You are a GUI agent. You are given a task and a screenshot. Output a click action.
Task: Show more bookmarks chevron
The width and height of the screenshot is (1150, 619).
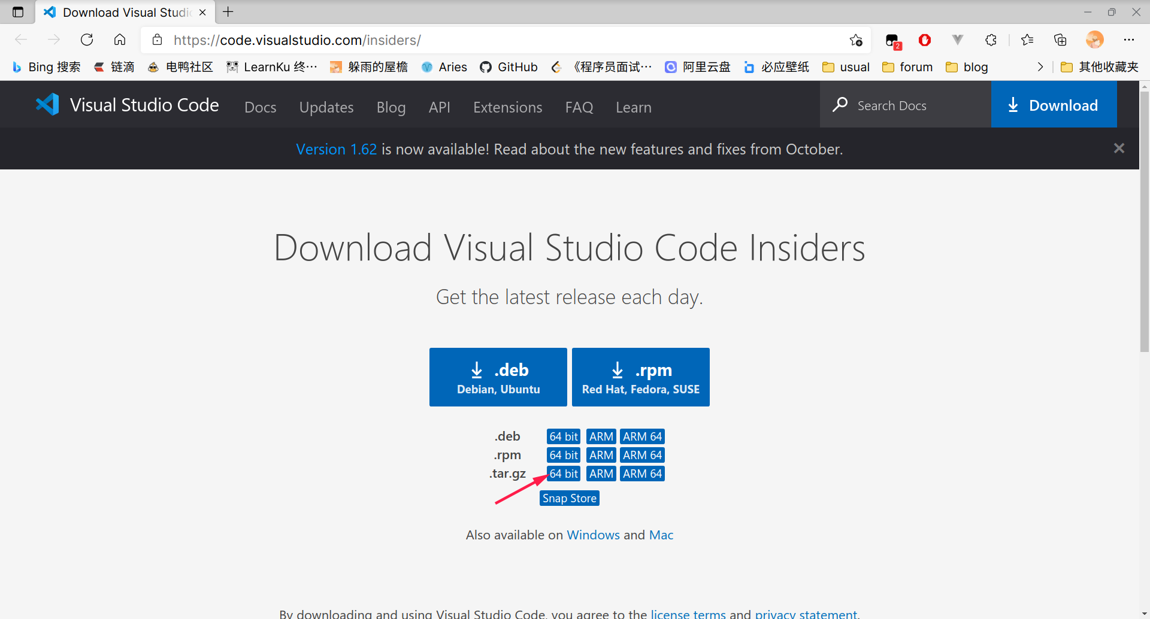[1040, 67]
